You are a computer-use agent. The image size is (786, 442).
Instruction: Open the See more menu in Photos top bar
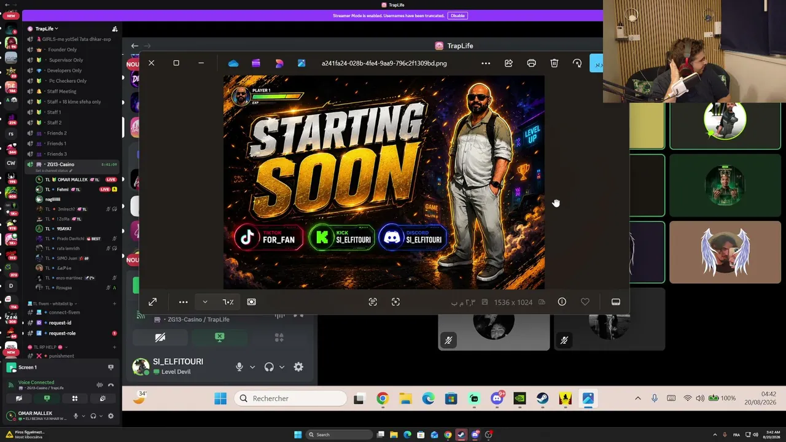tap(486, 63)
